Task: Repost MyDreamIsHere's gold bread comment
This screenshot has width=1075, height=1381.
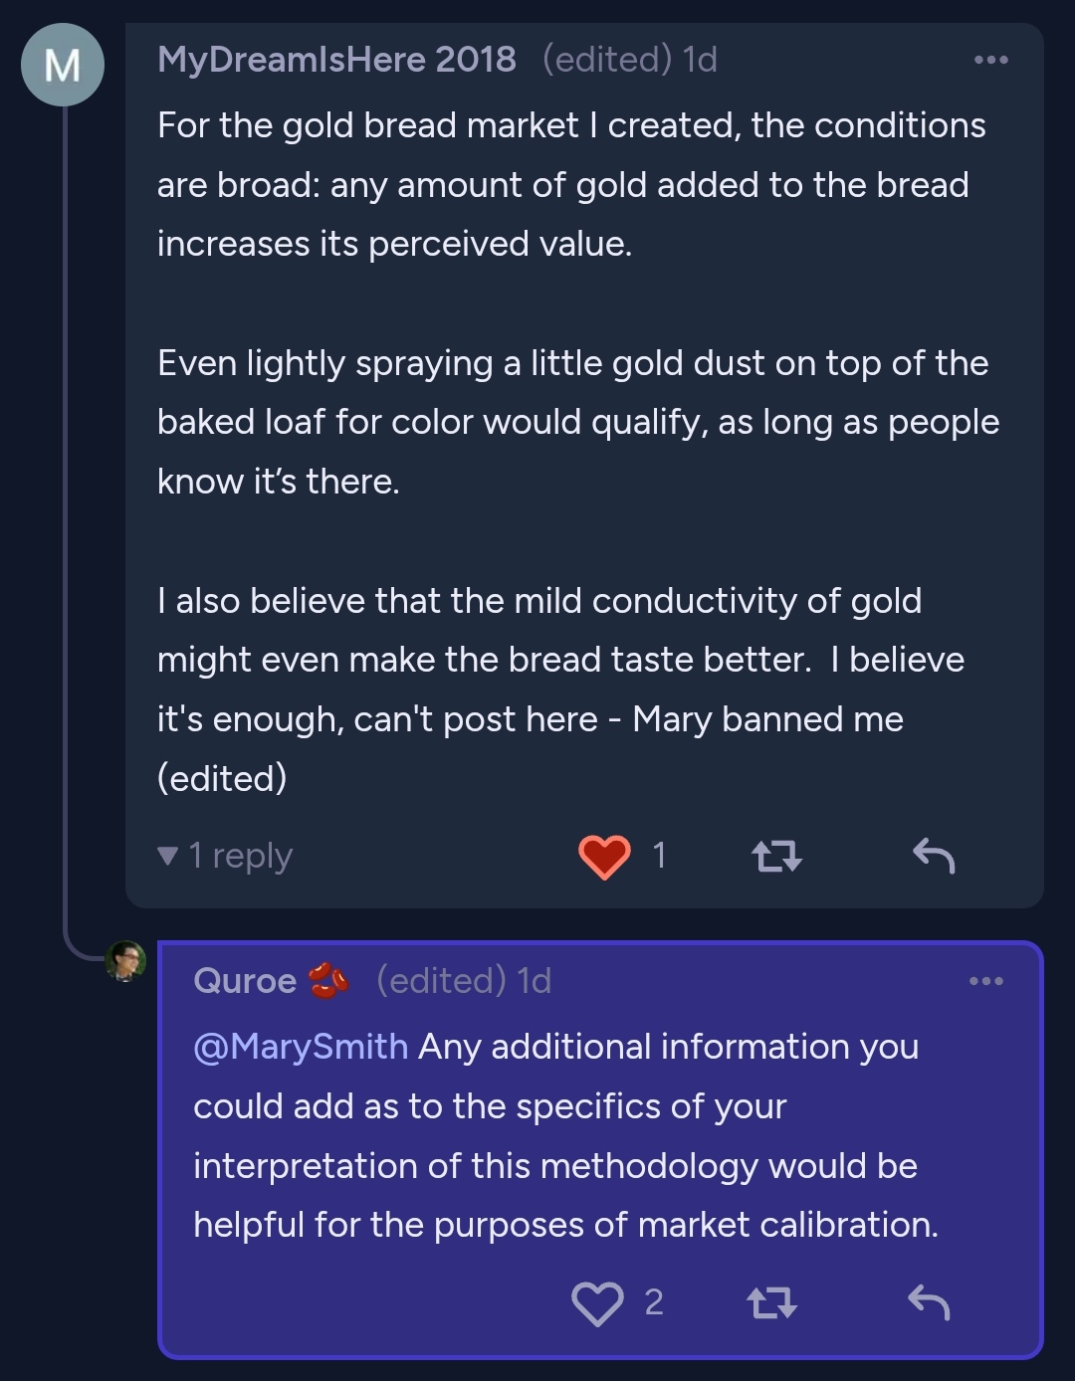Action: click(776, 856)
